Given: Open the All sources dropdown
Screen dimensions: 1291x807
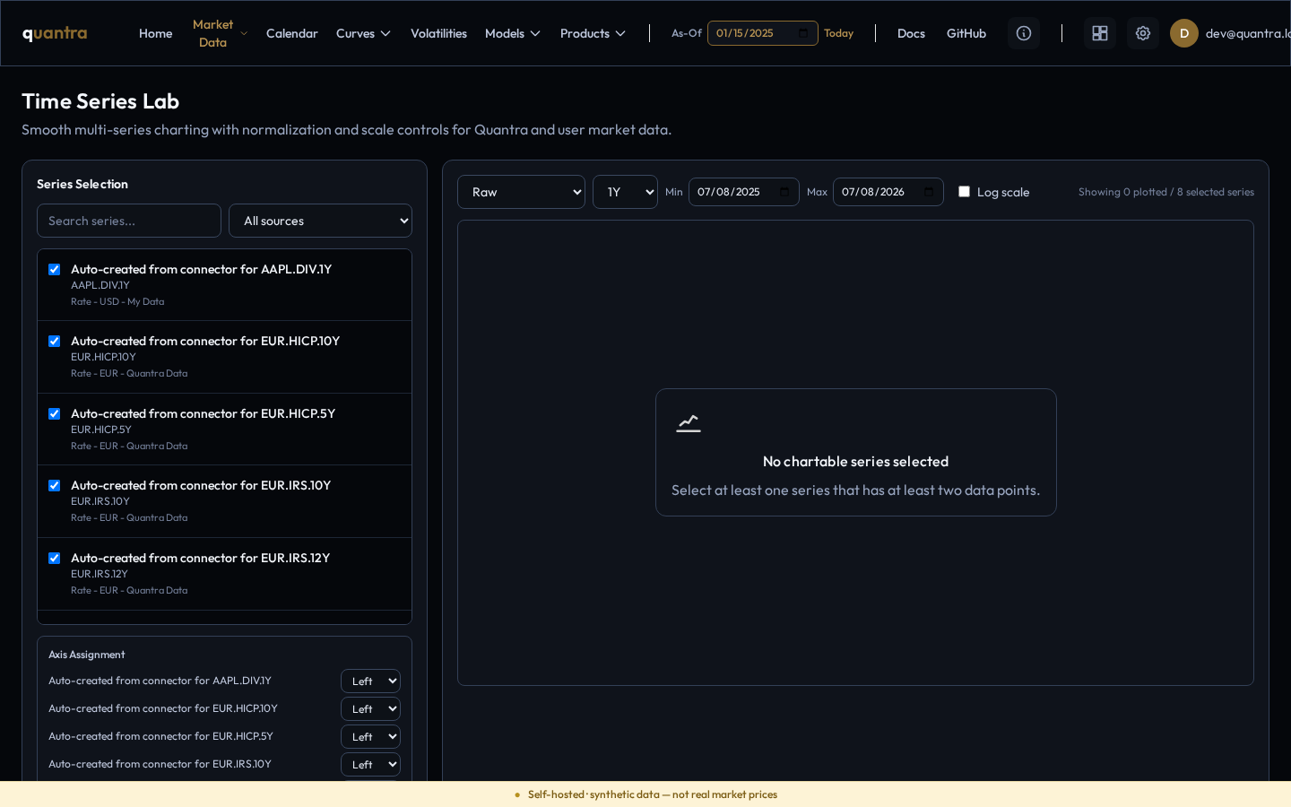Looking at the screenshot, I should 320,221.
